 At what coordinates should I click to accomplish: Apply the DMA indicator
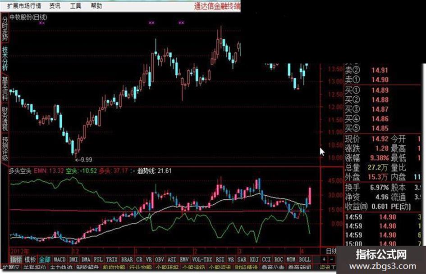86,260
